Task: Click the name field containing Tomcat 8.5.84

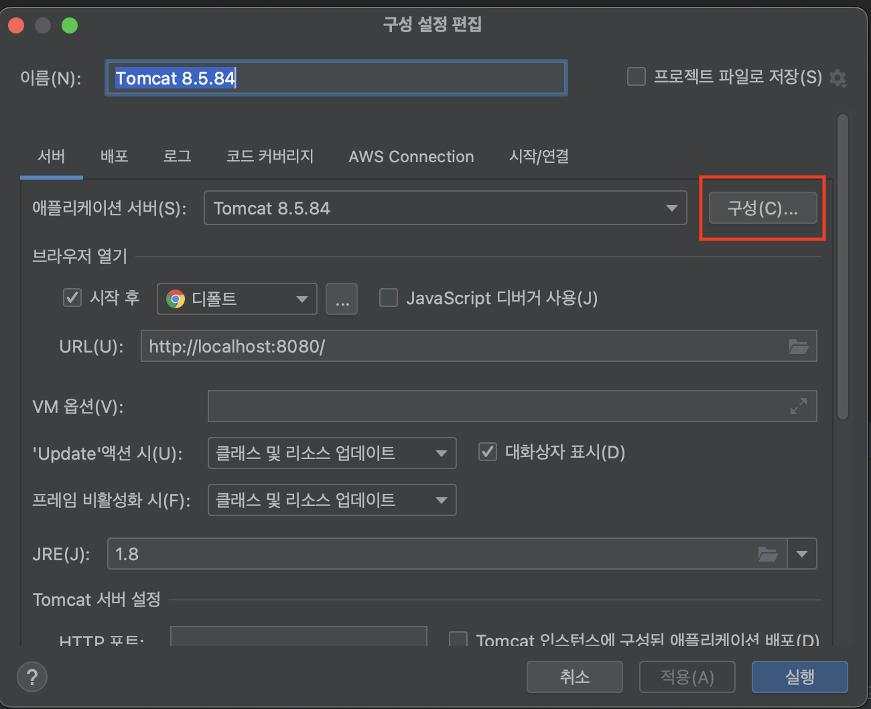Action: [x=336, y=78]
